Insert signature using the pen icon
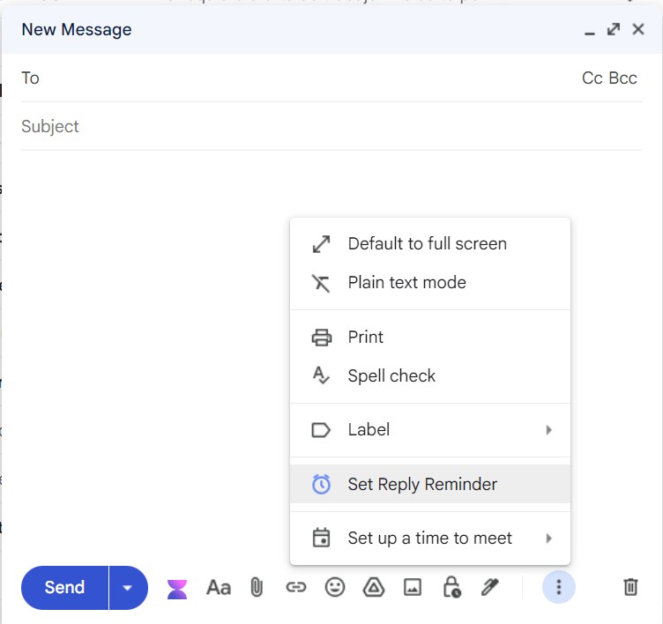663x624 pixels. click(490, 587)
